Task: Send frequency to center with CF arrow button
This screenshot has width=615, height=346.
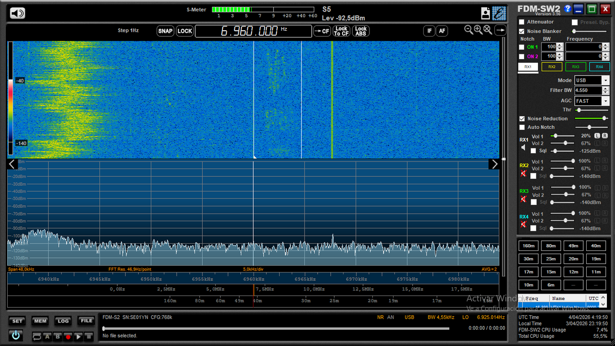Action: (322, 31)
